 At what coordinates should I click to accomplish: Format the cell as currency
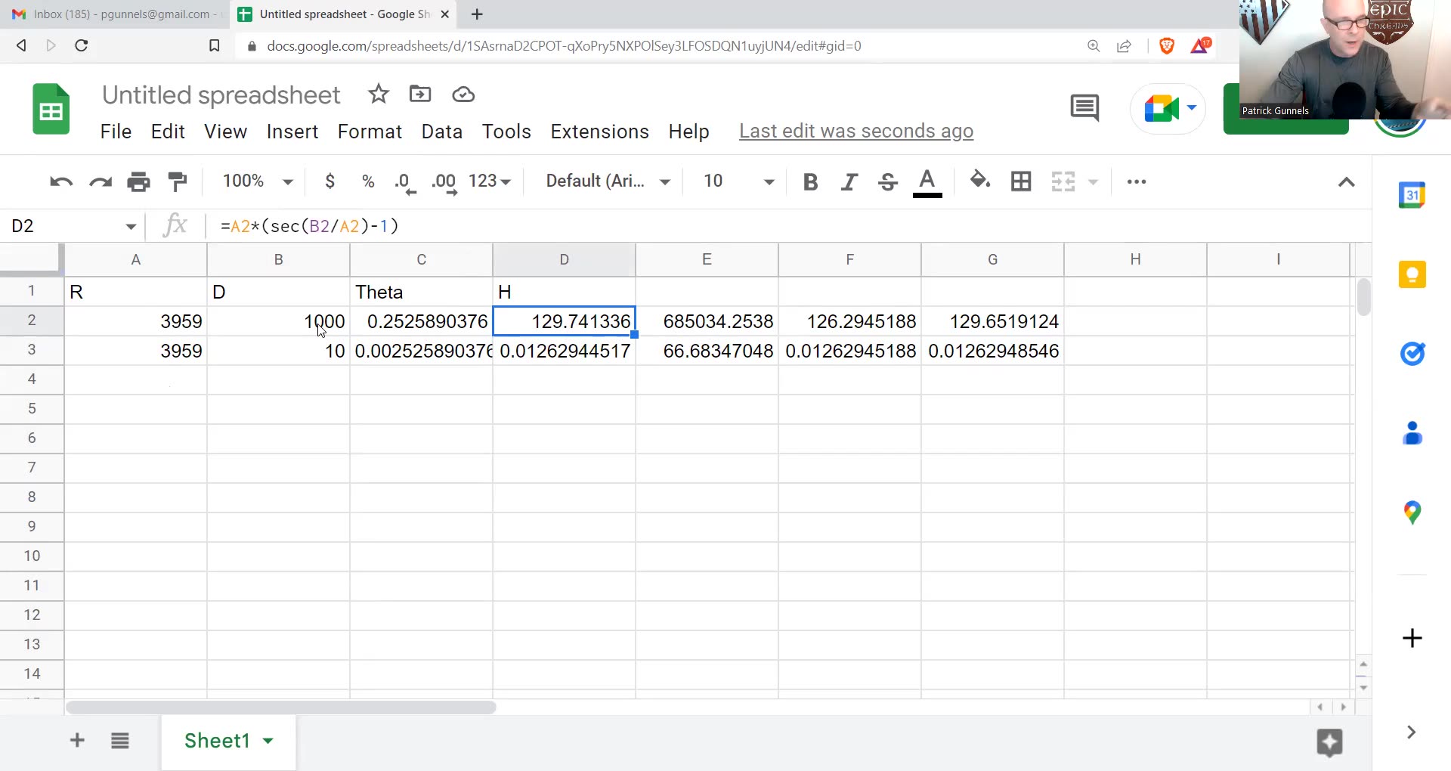click(x=329, y=181)
